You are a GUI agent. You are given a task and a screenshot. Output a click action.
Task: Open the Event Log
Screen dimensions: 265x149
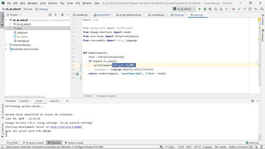tap(252, 143)
